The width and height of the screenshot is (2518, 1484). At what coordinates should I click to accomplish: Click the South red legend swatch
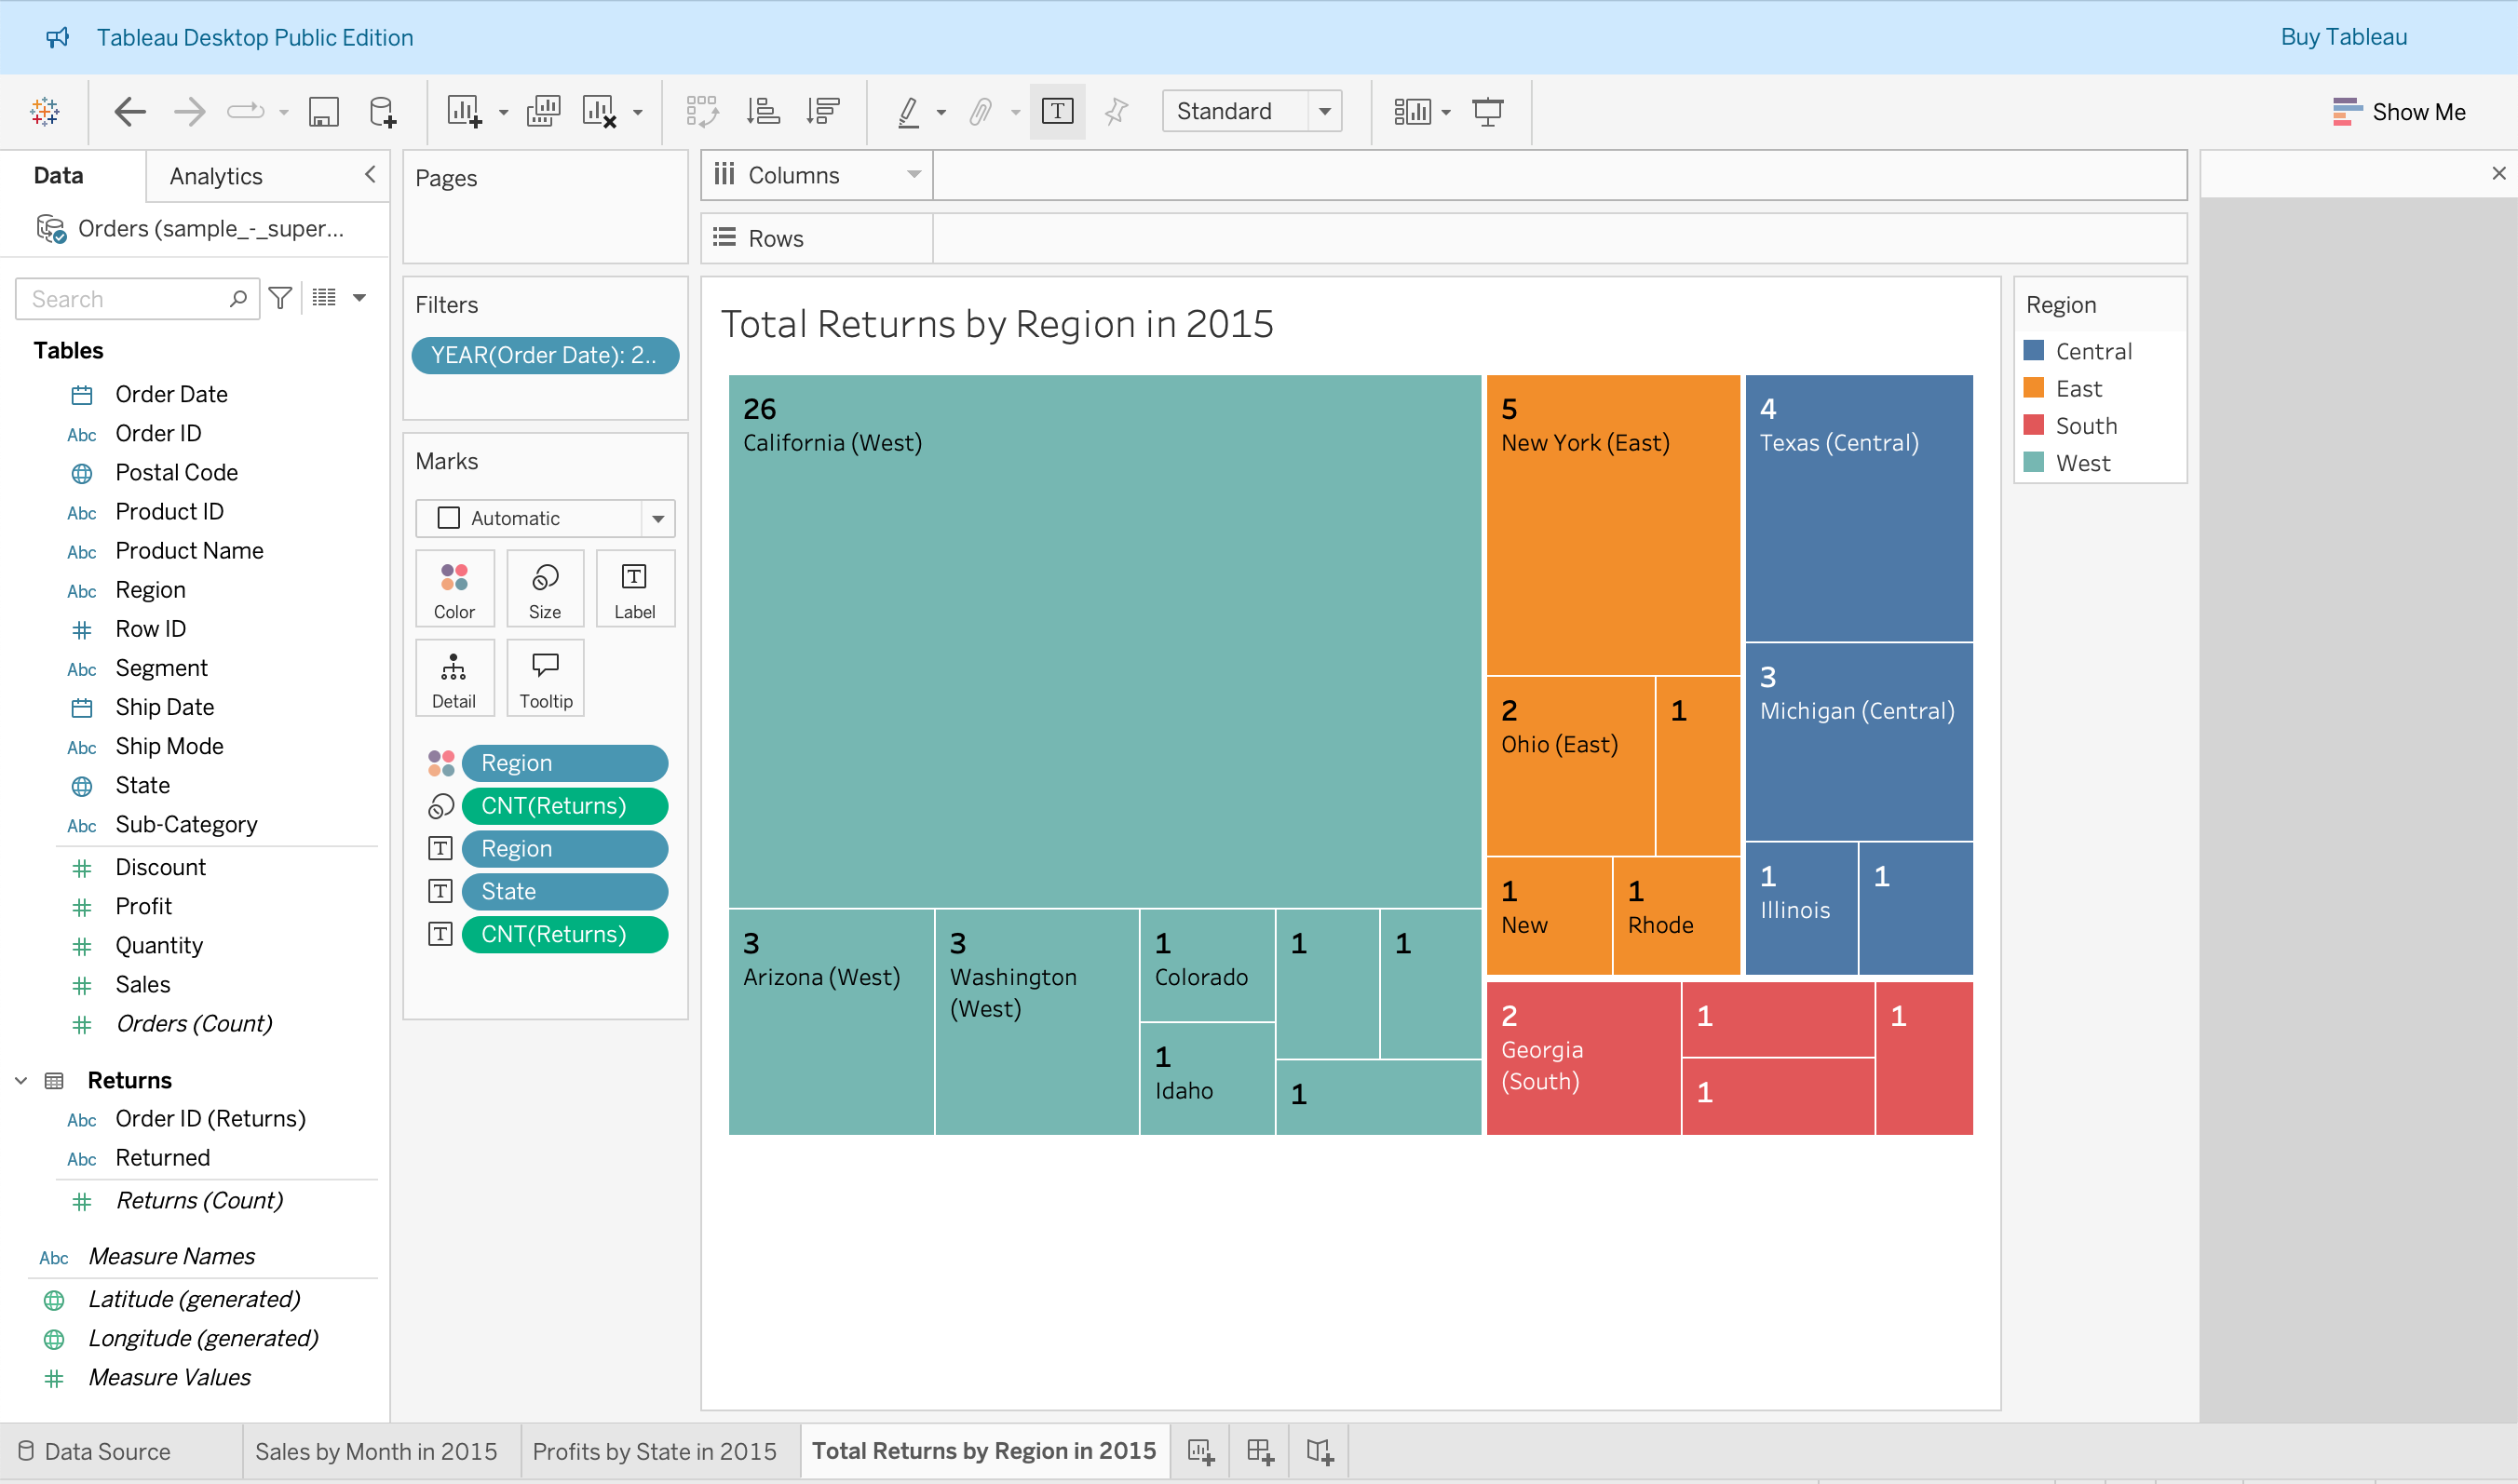click(x=2033, y=426)
